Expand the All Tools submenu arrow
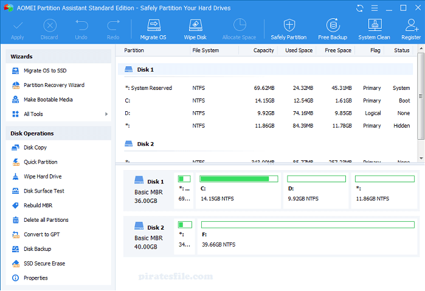The height and width of the screenshot is (291, 425). coord(106,114)
